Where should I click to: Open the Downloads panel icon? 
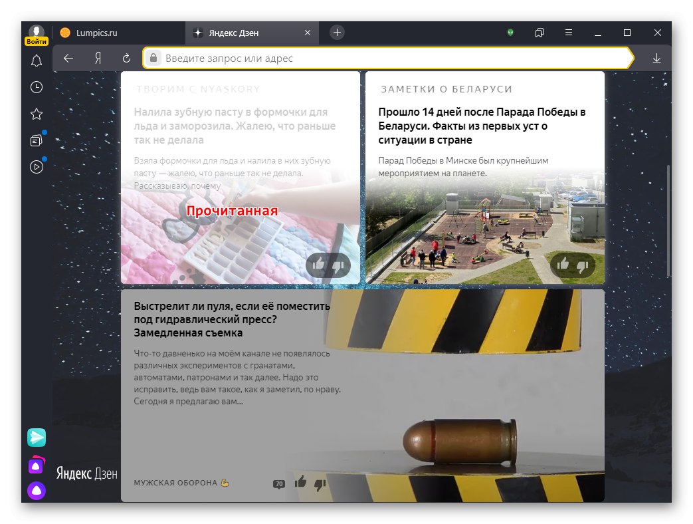(656, 58)
